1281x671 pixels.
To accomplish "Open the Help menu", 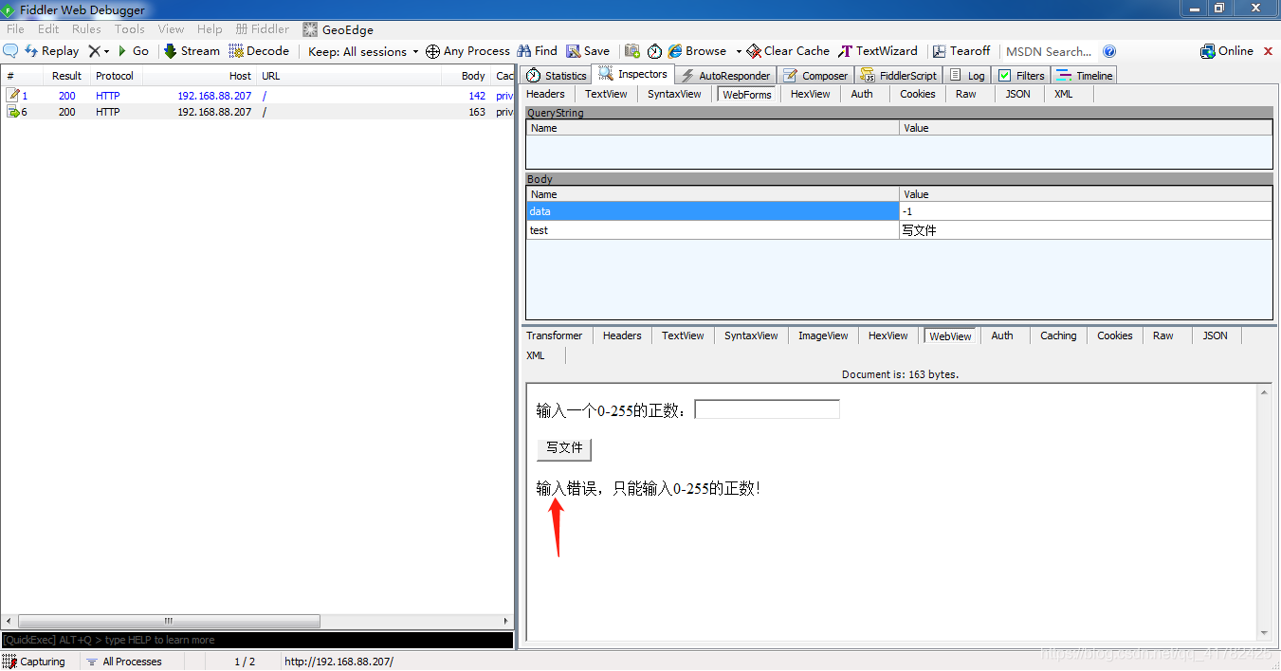I will (210, 29).
